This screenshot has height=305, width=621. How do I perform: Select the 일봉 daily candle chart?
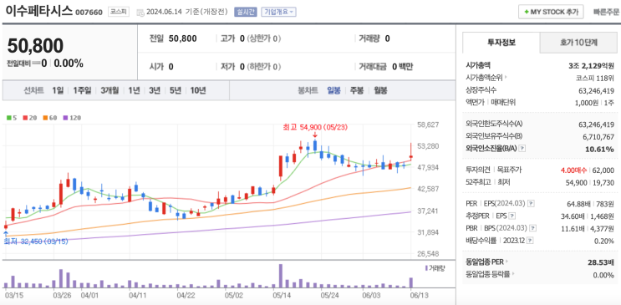click(x=333, y=90)
